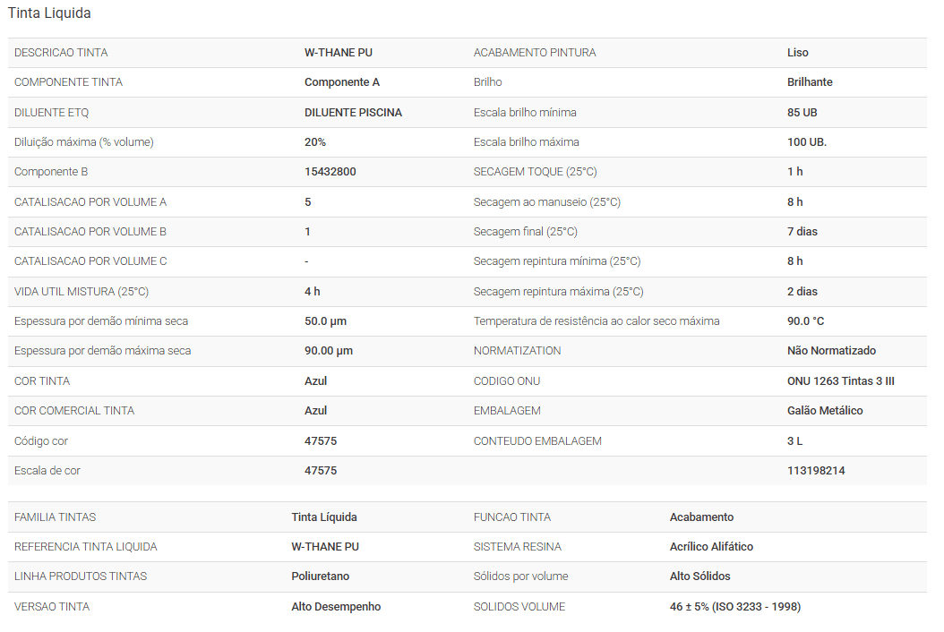
Task: Click the Tinta Liquida section heading
Action: pos(49,13)
